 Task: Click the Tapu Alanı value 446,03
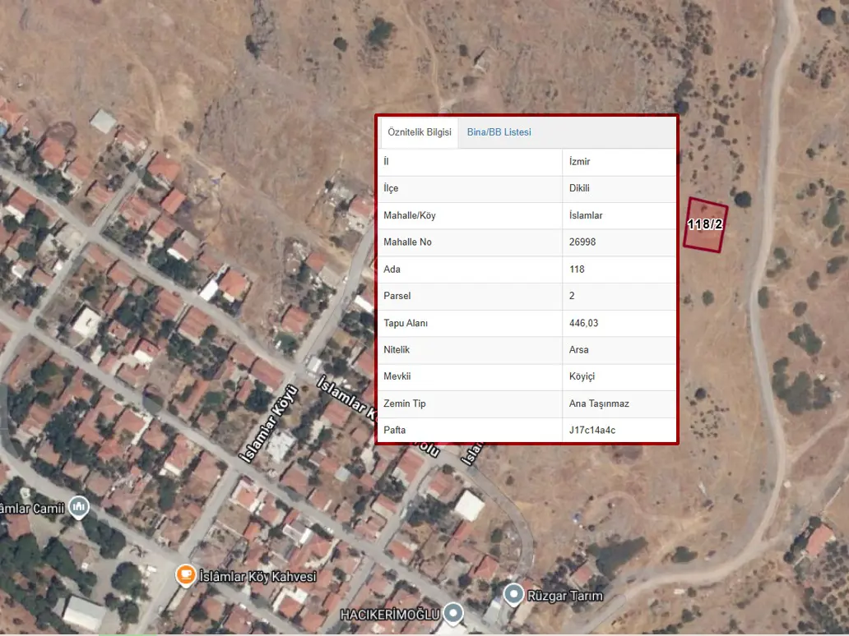584,323
